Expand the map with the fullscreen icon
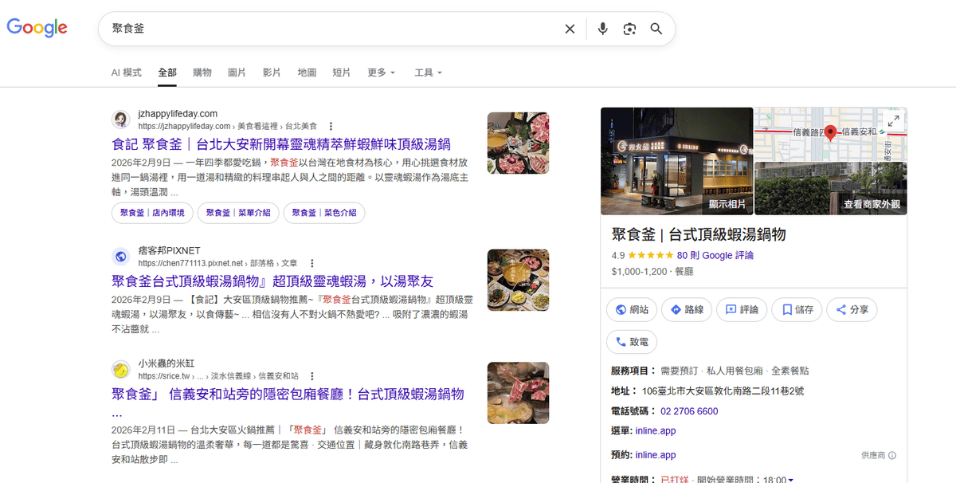956x483 pixels. [893, 120]
